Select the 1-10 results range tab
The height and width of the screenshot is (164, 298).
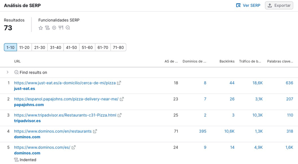coord(10,47)
